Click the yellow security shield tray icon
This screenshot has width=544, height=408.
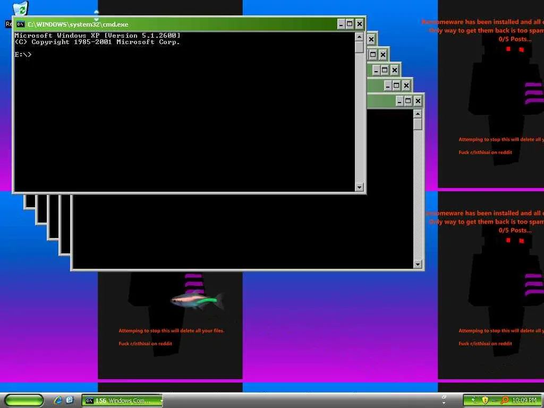coord(485,401)
